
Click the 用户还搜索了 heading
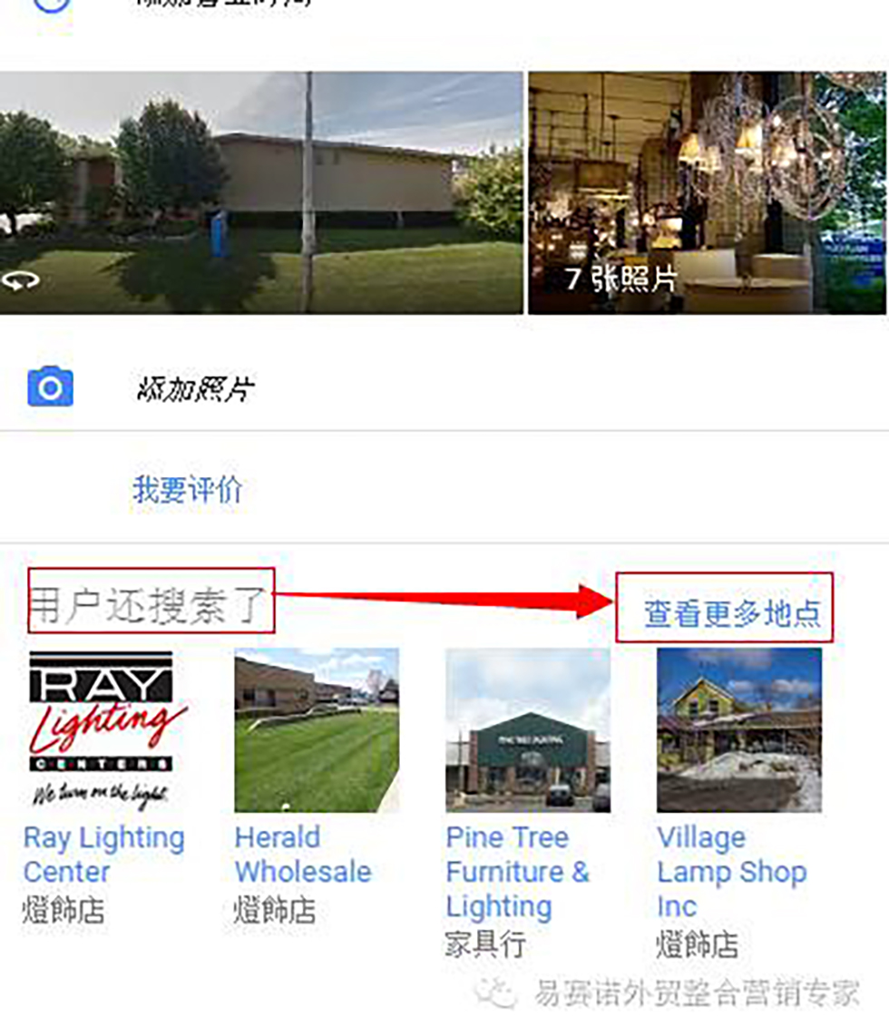coord(150,604)
